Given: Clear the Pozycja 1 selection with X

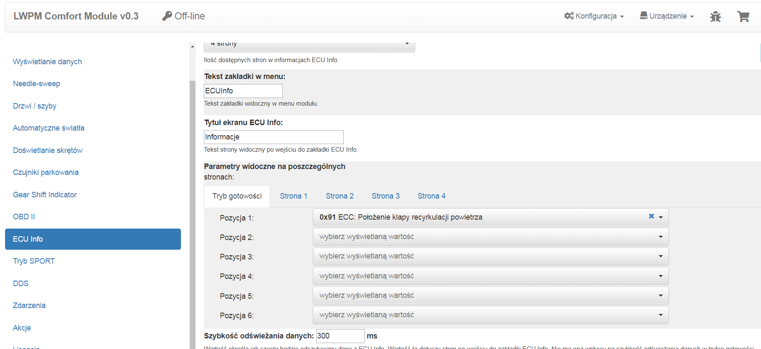Looking at the screenshot, I should (x=651, y=216).
